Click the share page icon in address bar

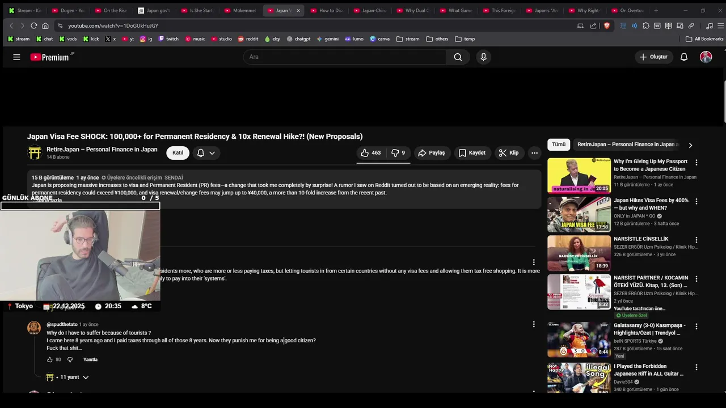point(593,25)
